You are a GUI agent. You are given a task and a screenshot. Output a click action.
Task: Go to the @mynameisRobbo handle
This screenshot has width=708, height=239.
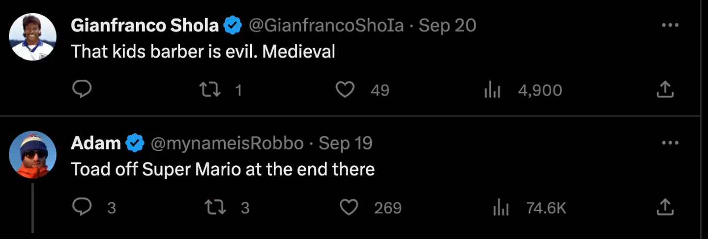[x=227, y=143]
